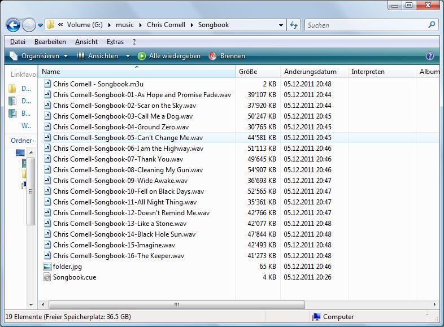Open the recent pages dropdown arrow
The image size is (444, 327).
(x=41, y=25)
